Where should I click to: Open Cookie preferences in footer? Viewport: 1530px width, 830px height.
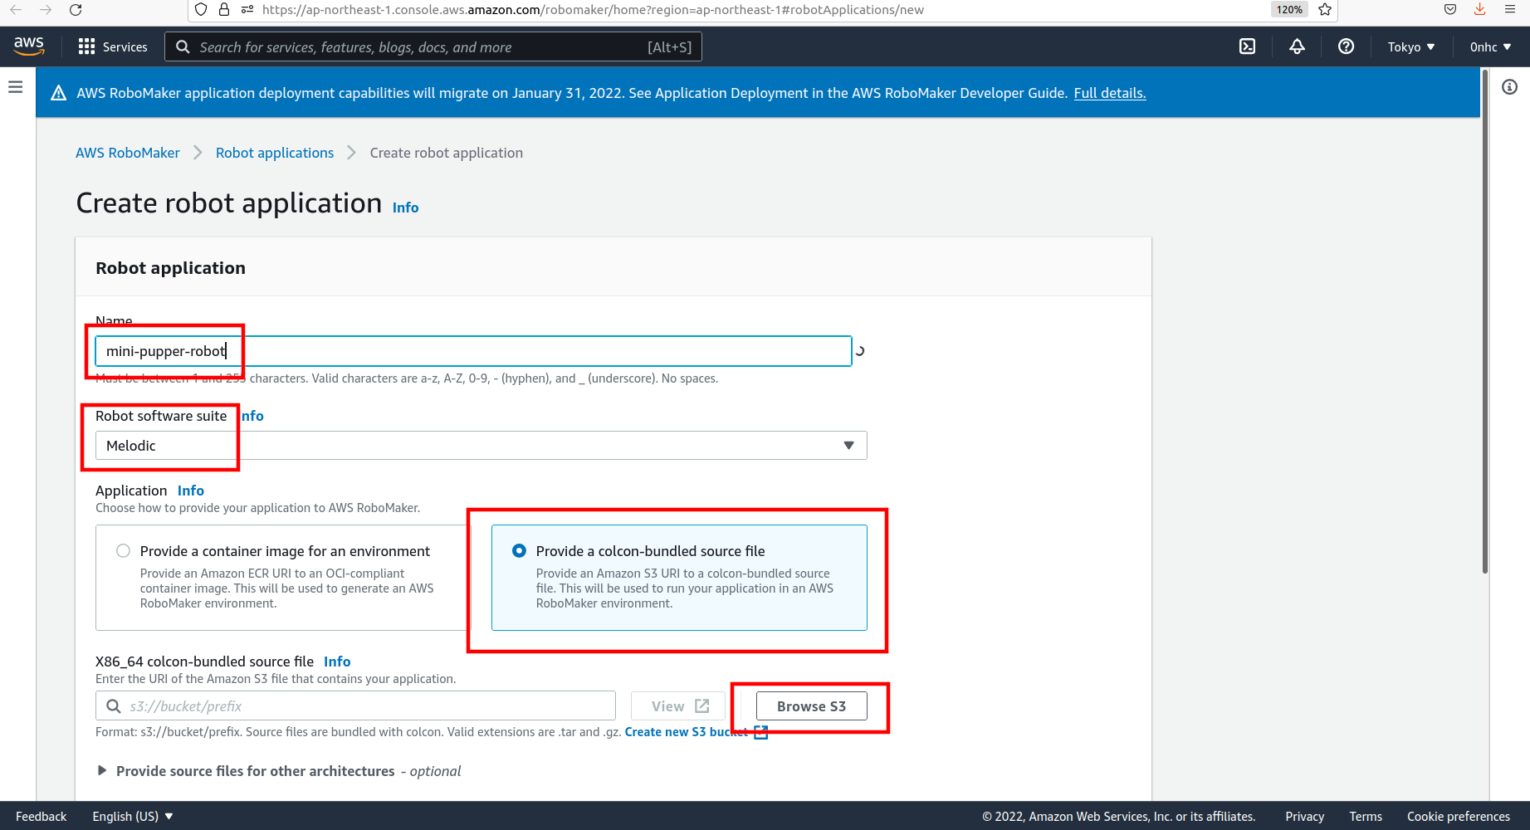[x=1458, y=817]
